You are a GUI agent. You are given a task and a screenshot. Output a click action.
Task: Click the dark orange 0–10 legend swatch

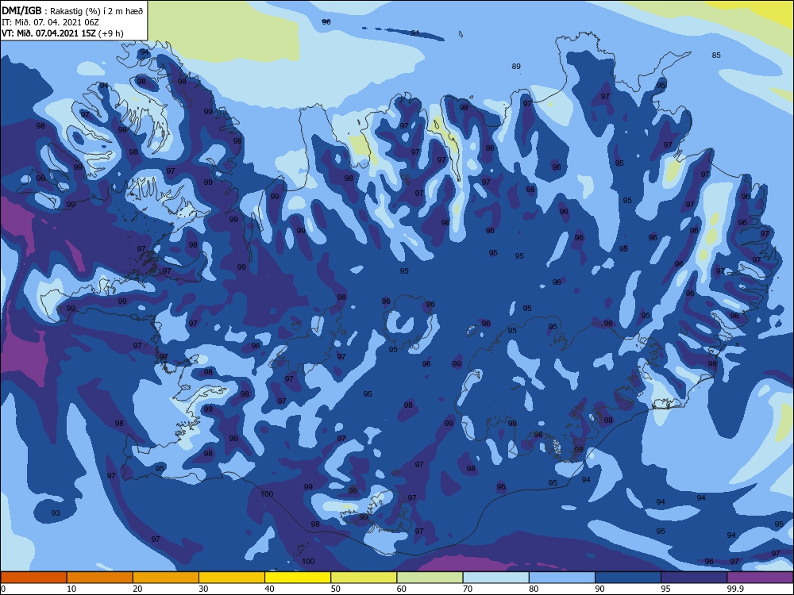(33, 578)
